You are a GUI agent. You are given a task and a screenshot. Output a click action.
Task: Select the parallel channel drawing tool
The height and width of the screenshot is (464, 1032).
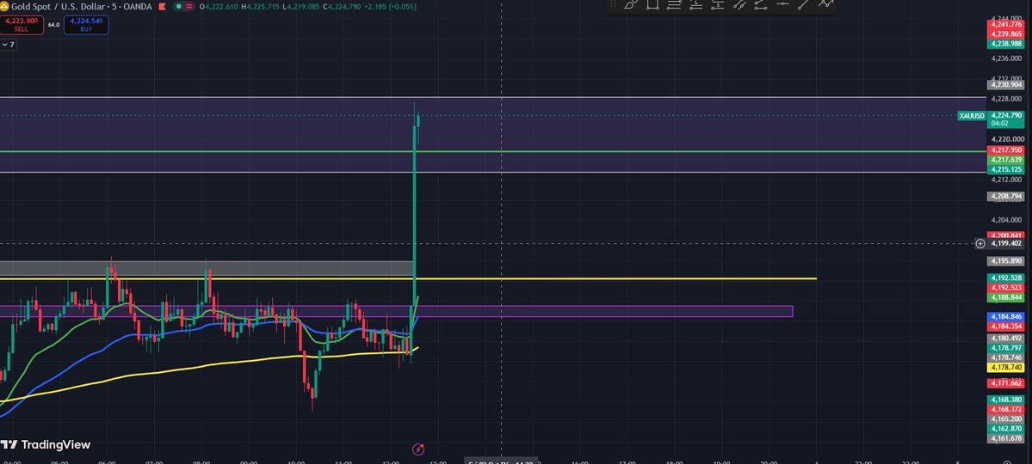click(739, 4)
